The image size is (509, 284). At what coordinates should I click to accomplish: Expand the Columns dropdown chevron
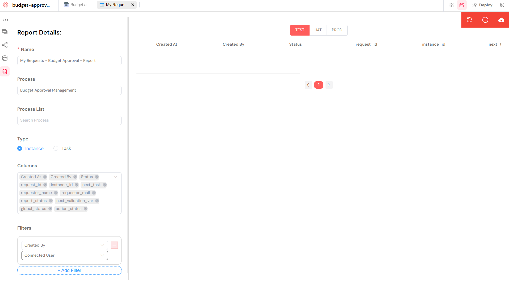116,177
